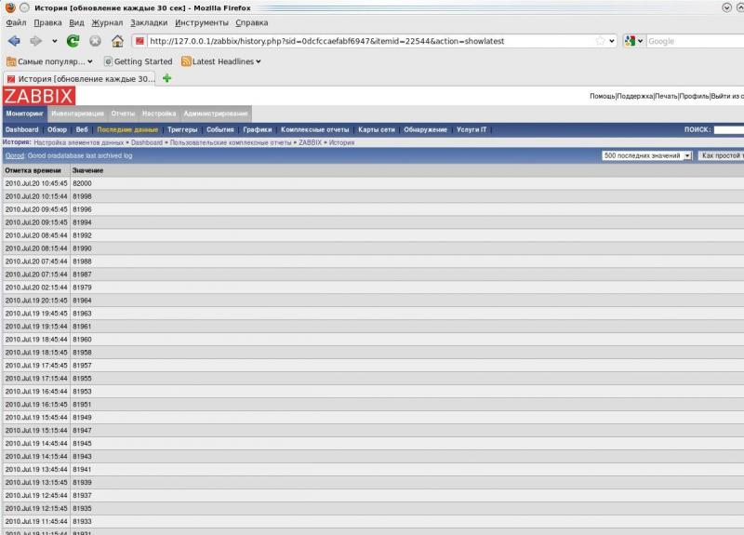Click the Stop loading icon
744x535 pixels.
click(x=96, y=41)
